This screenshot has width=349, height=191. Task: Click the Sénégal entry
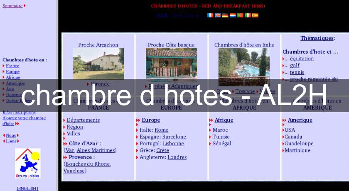pos(222,144)
